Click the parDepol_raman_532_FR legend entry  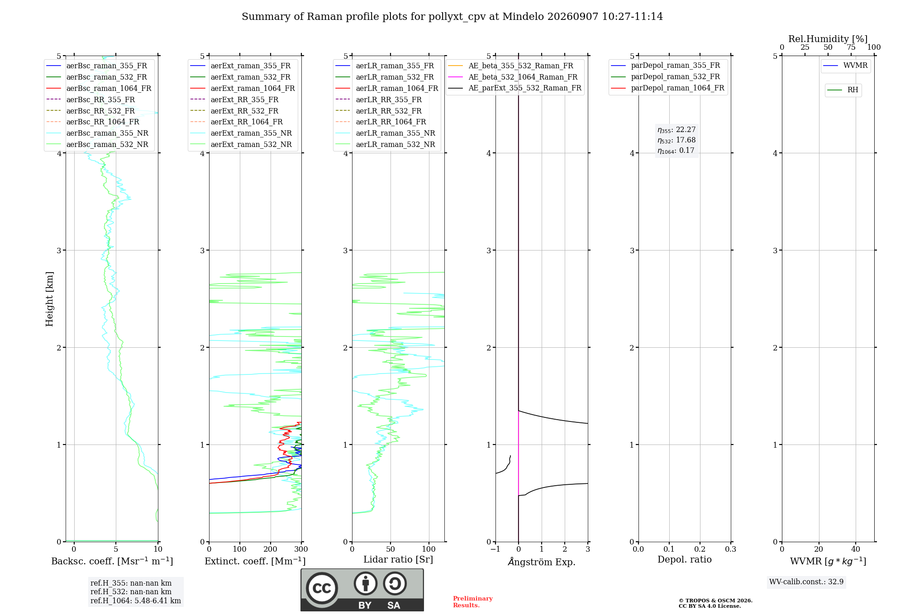pyautogui.click(x=665, y=77)
